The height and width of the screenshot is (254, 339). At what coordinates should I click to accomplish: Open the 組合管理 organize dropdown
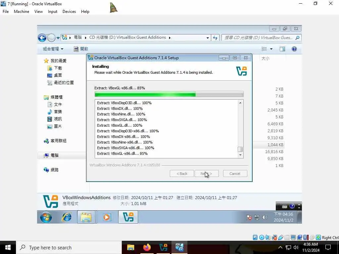click(x=53, y=49)
